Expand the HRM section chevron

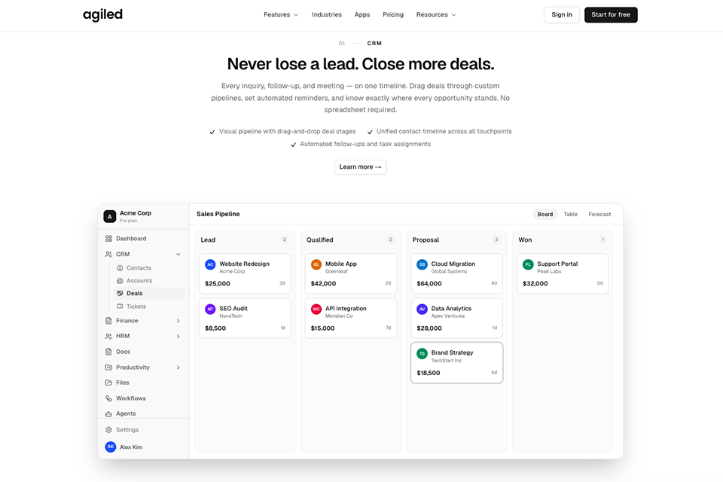(178, 336)
